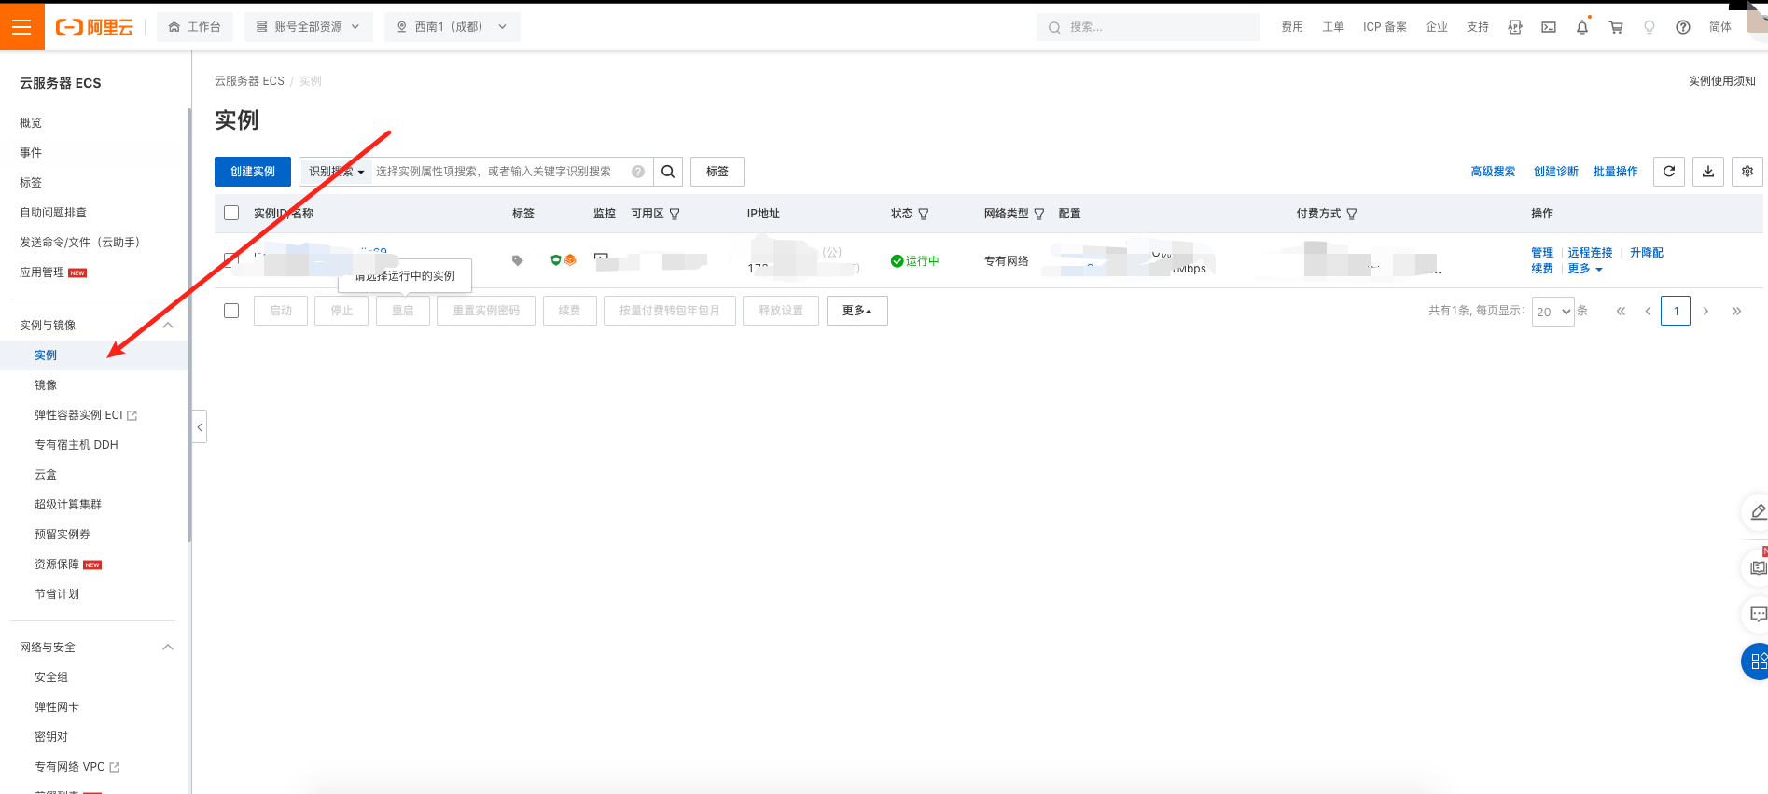The width and height of the screenshot is (1768, 794).
Task: Open the 识别搜索 search type dropdown
Action: pyautogui.click(x=336, y=172)
